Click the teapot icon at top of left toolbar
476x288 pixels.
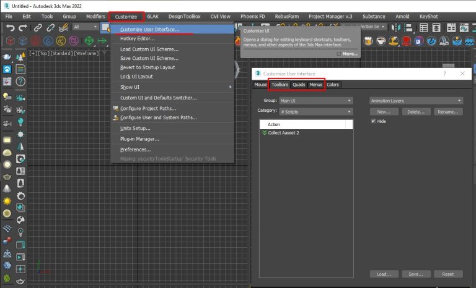point(7,57)
